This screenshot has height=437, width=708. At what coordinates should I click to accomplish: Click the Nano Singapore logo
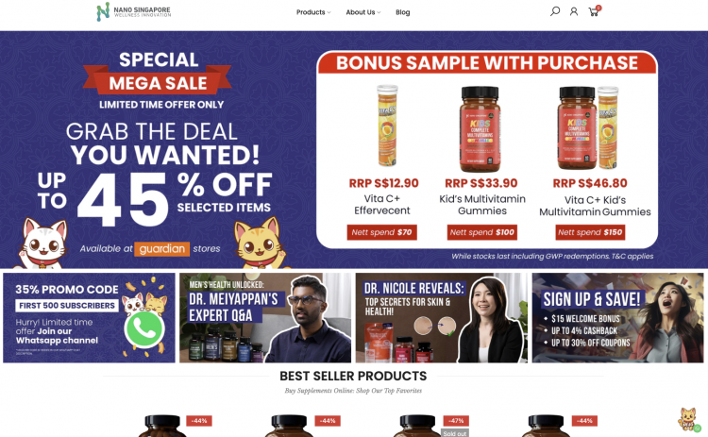(134, 11)
